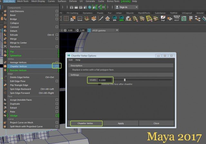Click the Stitch shelf icon

[x=80, y=19]
